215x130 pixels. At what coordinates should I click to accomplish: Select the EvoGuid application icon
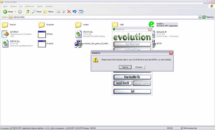[x=42, y=44]
